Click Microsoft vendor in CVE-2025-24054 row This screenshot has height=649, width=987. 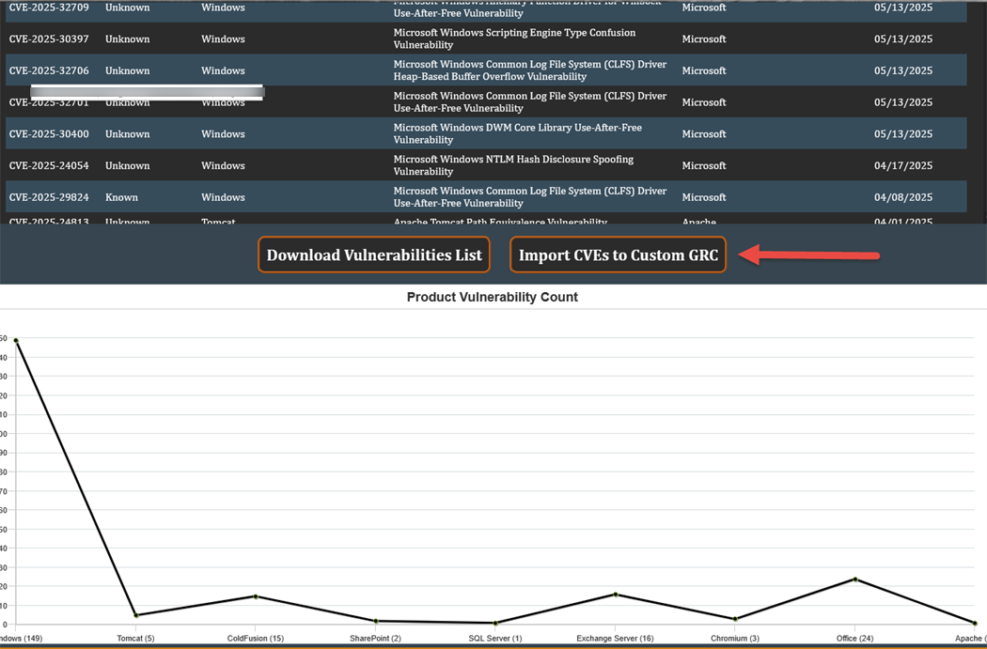pos(704,165)
